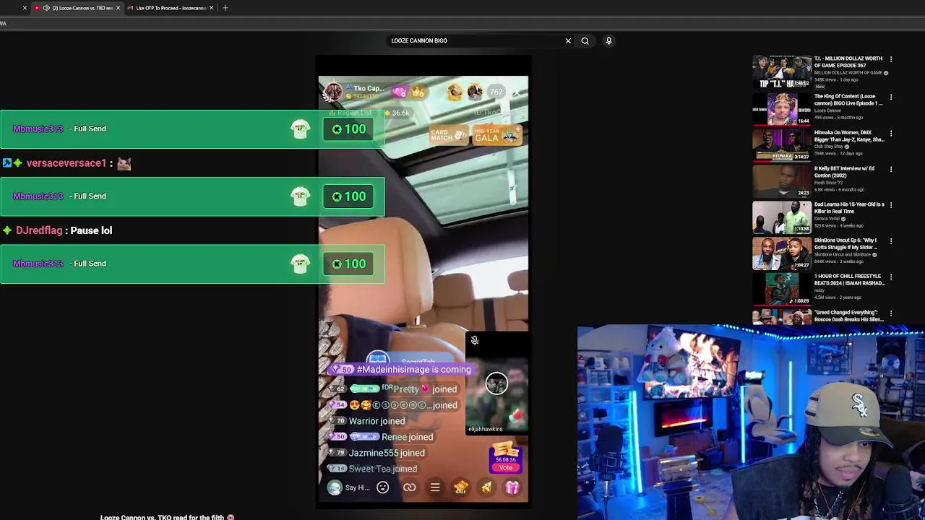The image size is (925, 520).
Task: Open options menu for T.I. Million Dollaz video
Action: [891, 59]
